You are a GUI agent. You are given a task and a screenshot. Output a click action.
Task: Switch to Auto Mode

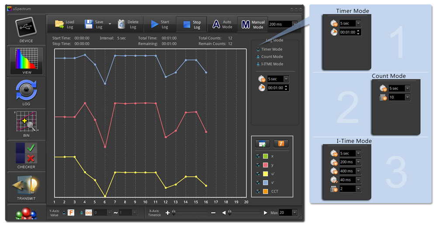click(222, 24)
